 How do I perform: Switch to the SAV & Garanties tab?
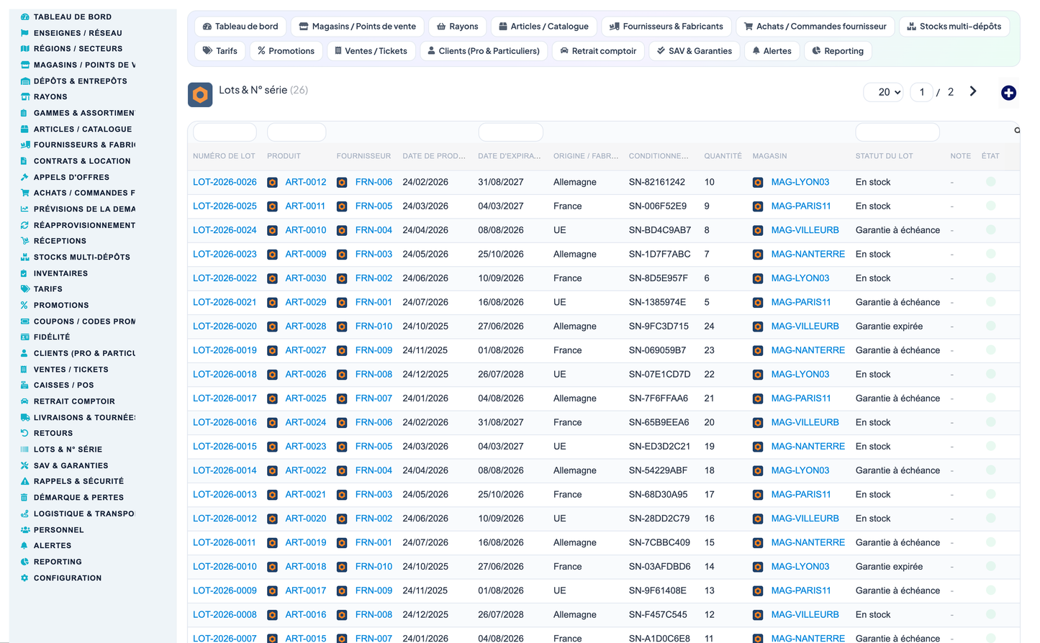pos(694,51)
